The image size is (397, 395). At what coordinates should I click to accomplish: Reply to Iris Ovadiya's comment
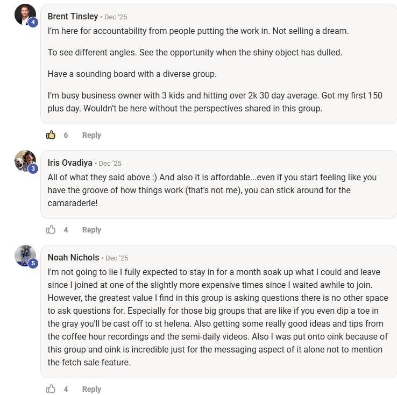91,230
